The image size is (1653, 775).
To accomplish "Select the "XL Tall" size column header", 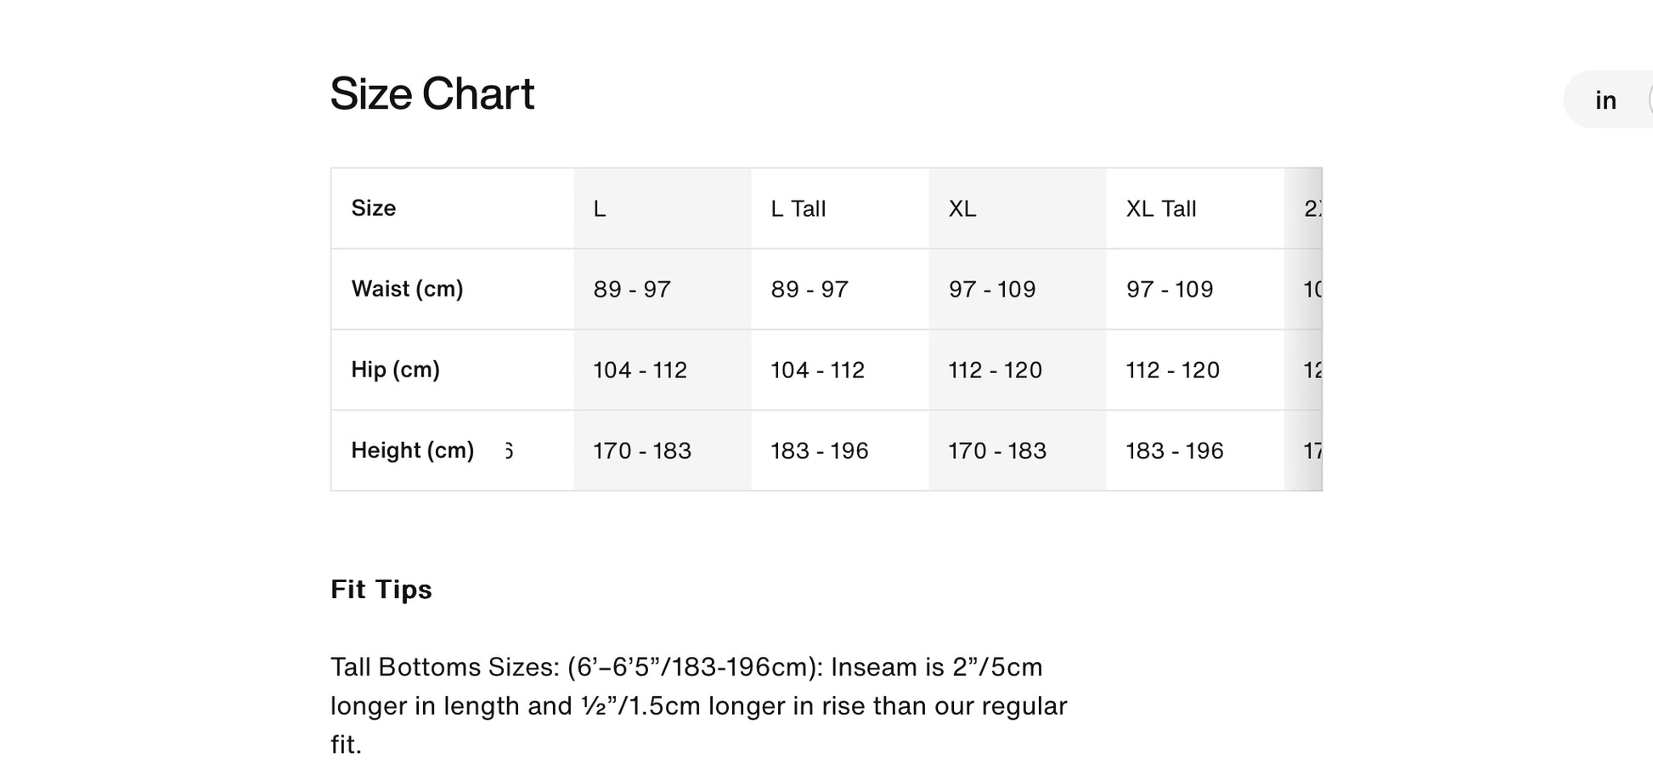I will coord(1160,209).
